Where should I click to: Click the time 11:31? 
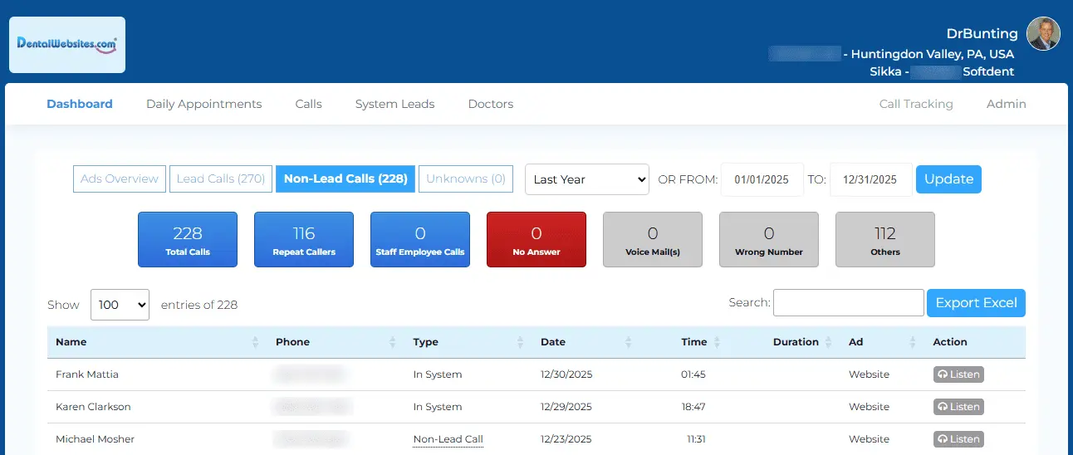point(696,439)
